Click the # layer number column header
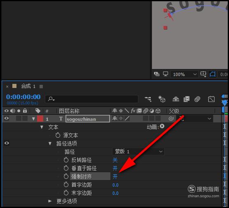 pos(47,111)
